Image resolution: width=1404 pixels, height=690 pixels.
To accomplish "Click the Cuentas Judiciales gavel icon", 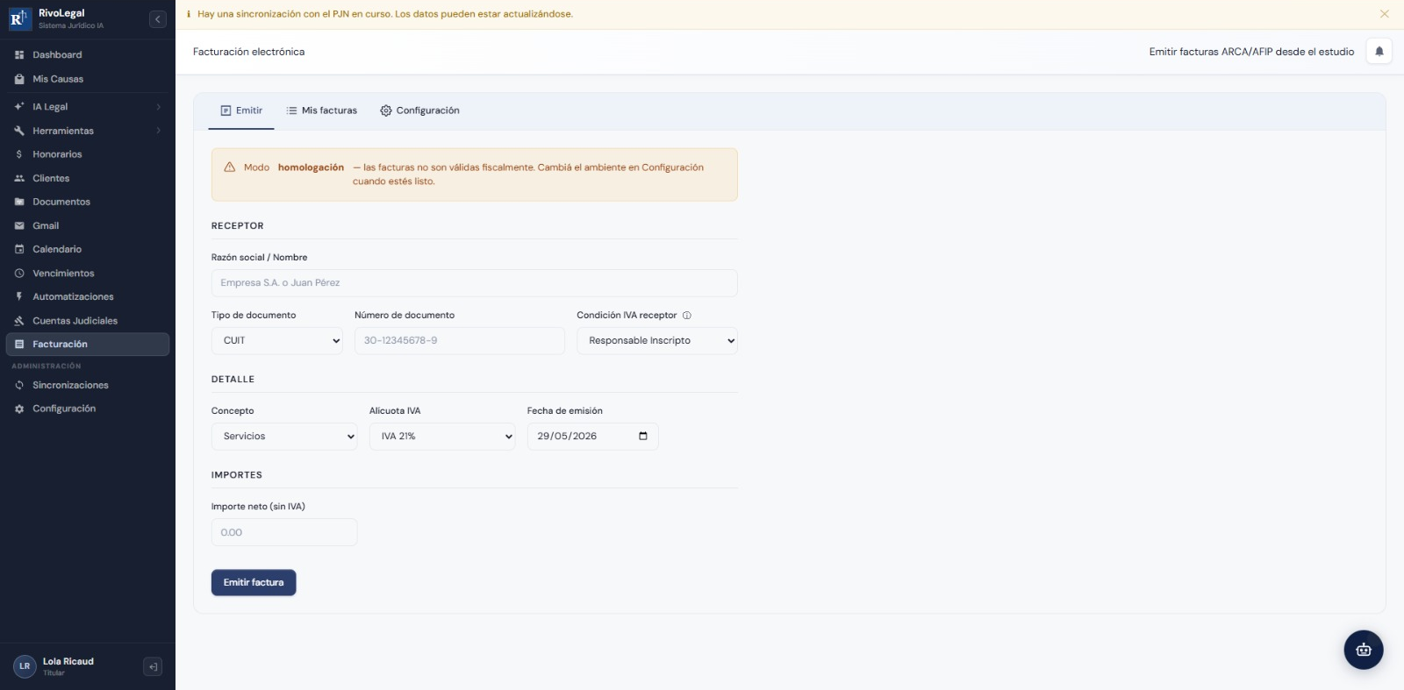I will tap(19, 321).
